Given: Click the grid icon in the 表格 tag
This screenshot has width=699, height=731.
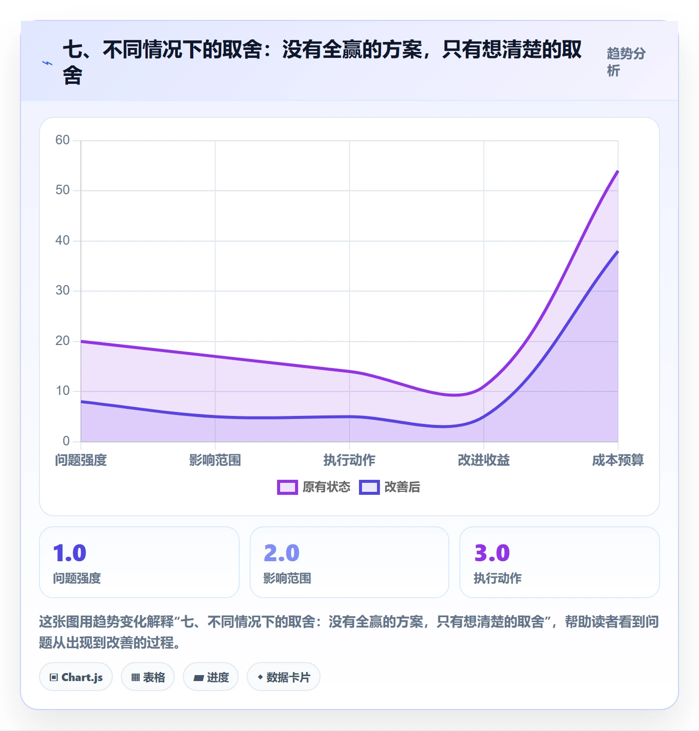Looking at the screenshot, I should [135, 678].
